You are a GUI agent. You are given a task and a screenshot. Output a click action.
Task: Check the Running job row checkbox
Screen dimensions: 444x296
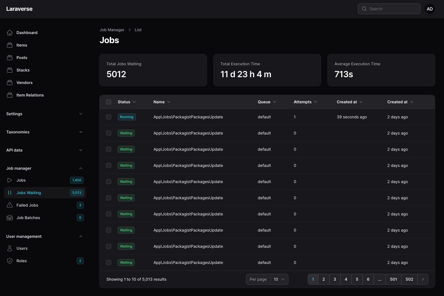(109, 117)
